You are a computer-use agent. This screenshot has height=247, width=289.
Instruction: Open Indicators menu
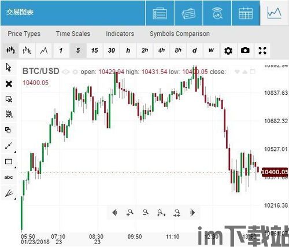(x=120, y=34)
